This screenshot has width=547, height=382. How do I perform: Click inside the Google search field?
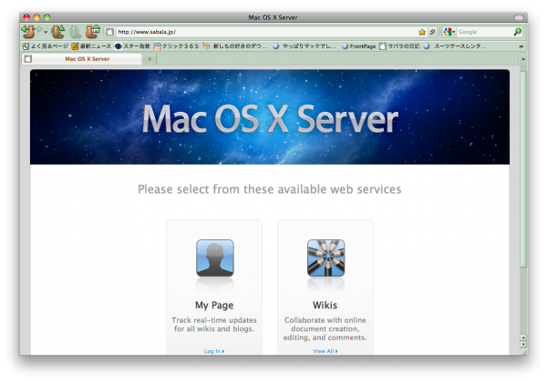click(x=485, y=32)
